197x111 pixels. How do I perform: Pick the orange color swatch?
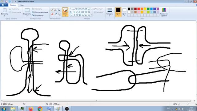click(x=142, y=9)
